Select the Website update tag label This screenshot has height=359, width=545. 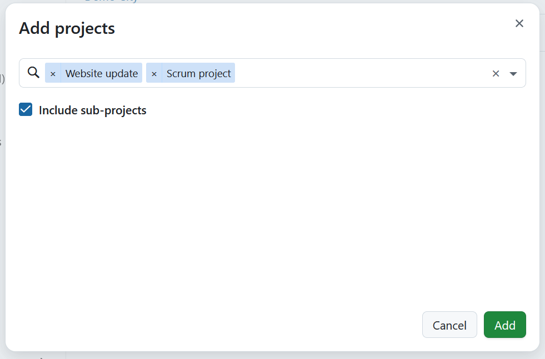(101, 73)
